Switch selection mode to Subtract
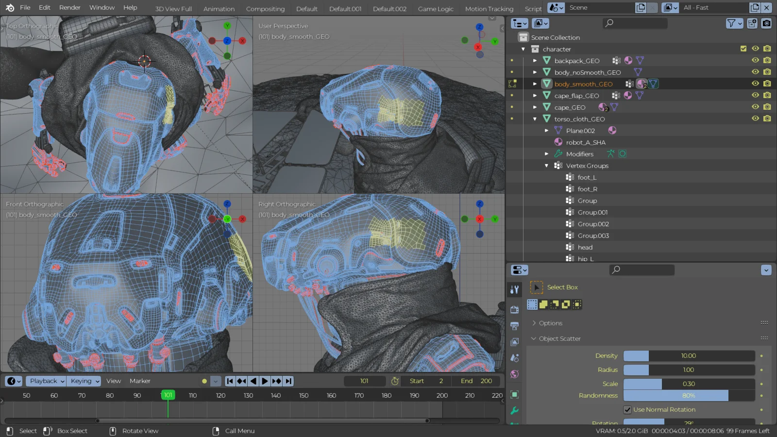Image resolution: width=777 pixels, height=437 pixels. [555, 304]
